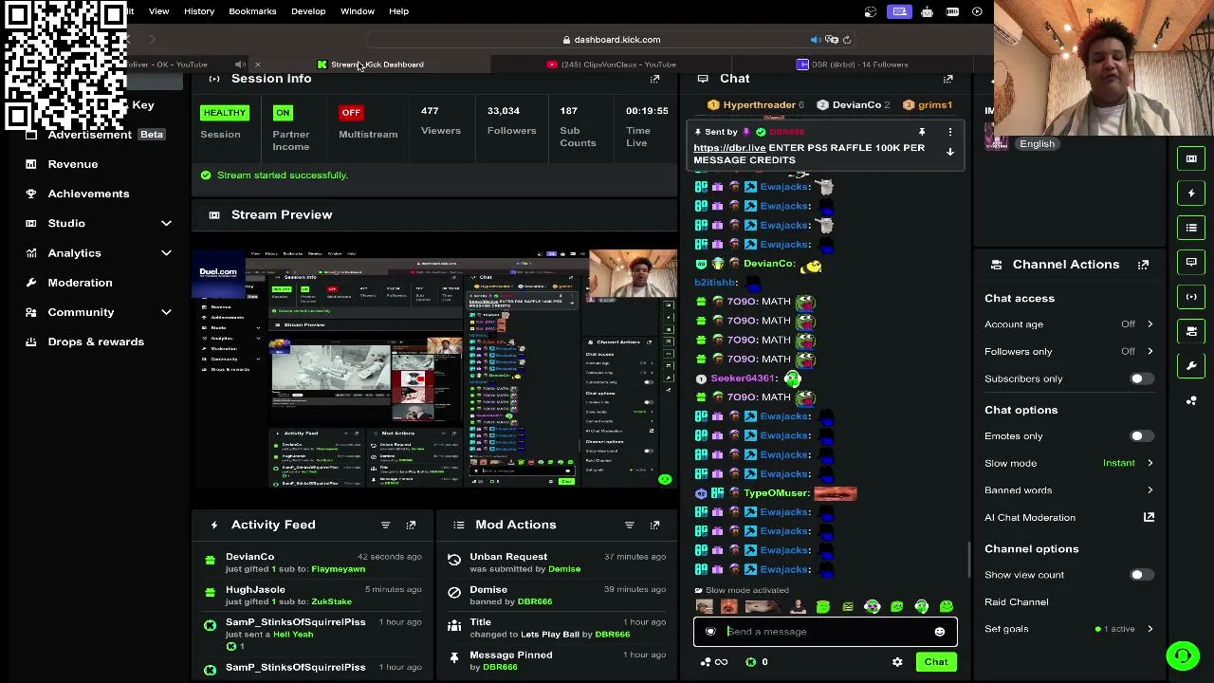Open the Window menu

tap(358, 11)
